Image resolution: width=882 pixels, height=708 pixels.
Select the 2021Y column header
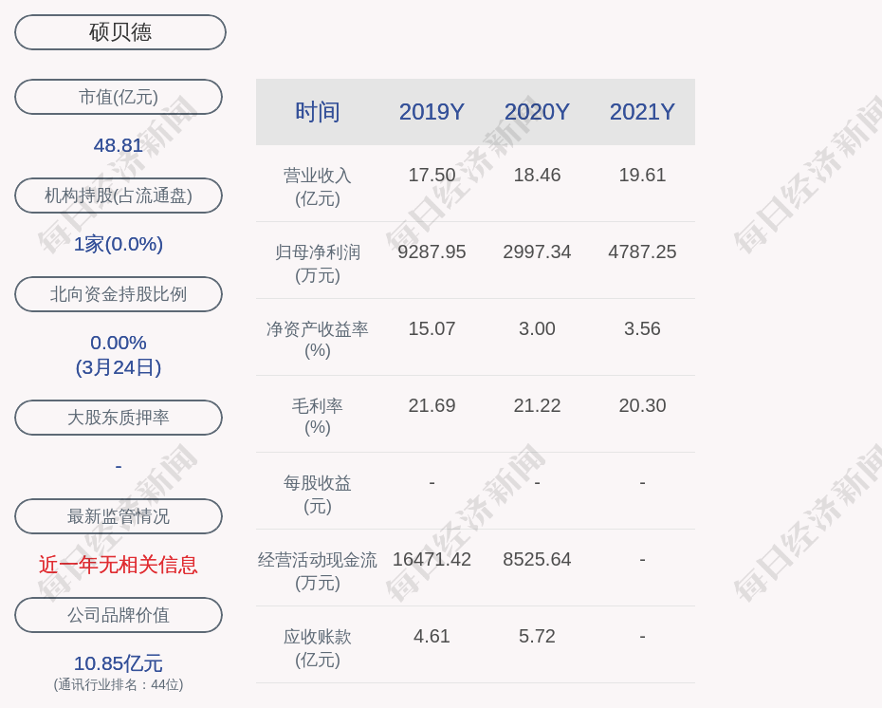point(642,112)
